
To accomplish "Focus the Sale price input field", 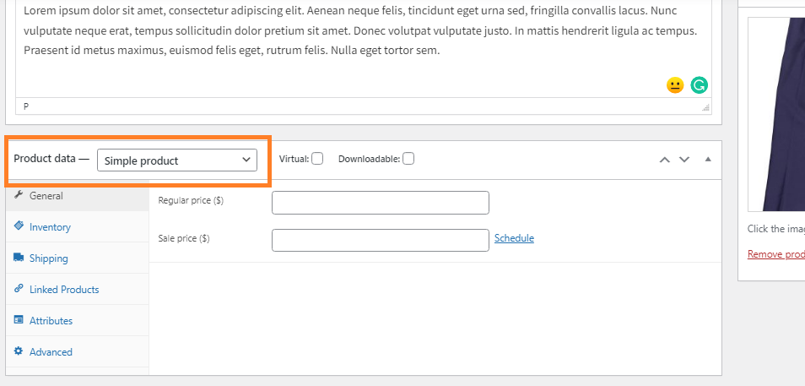I will tap(381, 240).
